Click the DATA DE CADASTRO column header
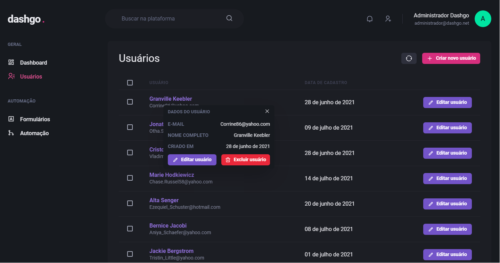500x263 pixels. pos(326,83)
